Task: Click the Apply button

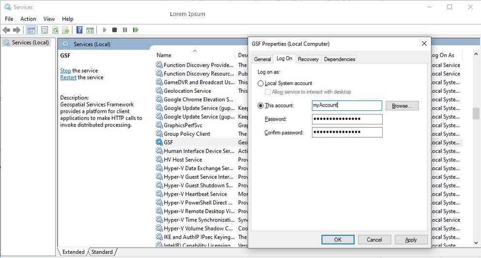Action: tap(411, 240)
